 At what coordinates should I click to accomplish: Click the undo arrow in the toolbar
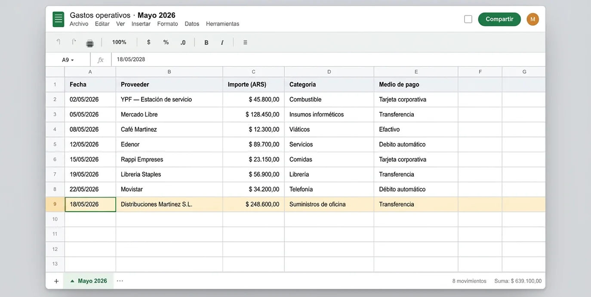[x=58, y=42]
